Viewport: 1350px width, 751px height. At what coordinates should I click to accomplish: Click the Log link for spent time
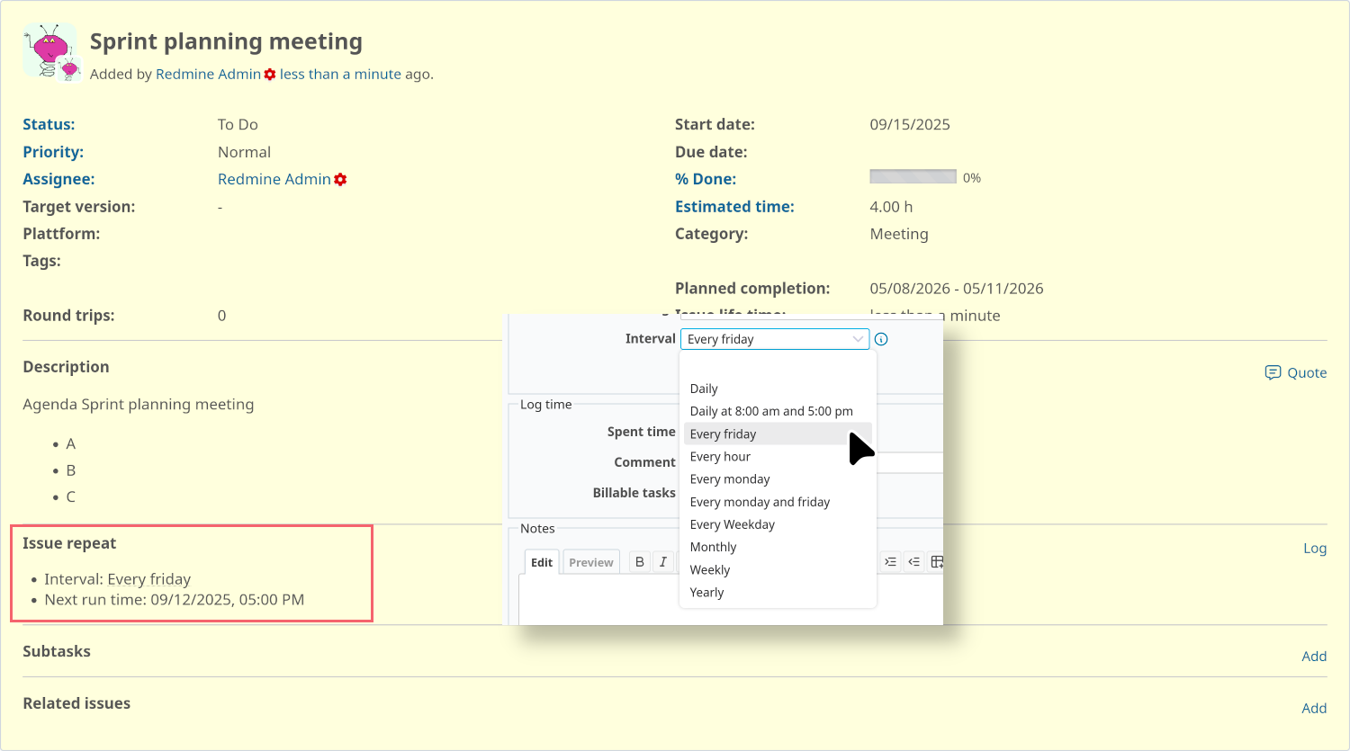point(1315,548)
